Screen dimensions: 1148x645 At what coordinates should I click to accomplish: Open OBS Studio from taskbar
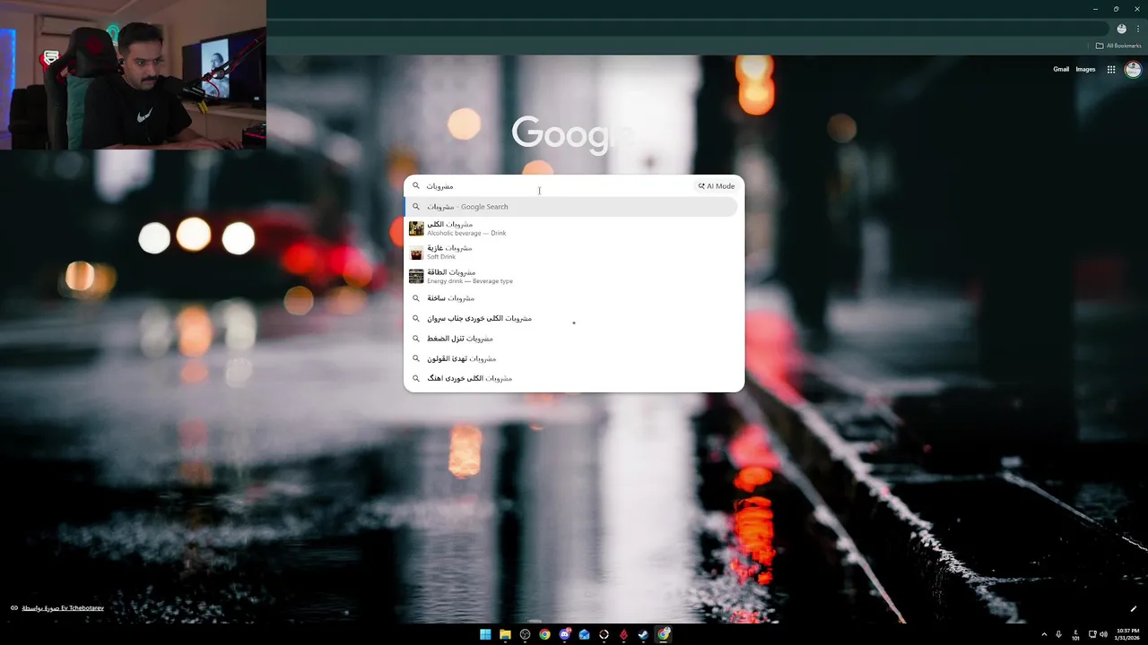525,634
